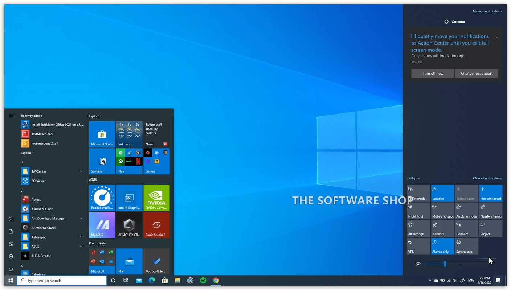Start the MyASUS app tile
The width and height of the screenshot is (511, 290).
(102, 225)
